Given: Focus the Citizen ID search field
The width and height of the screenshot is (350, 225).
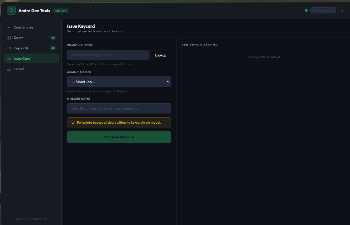Looking at the screenshot, I should [x=108, y=55].
